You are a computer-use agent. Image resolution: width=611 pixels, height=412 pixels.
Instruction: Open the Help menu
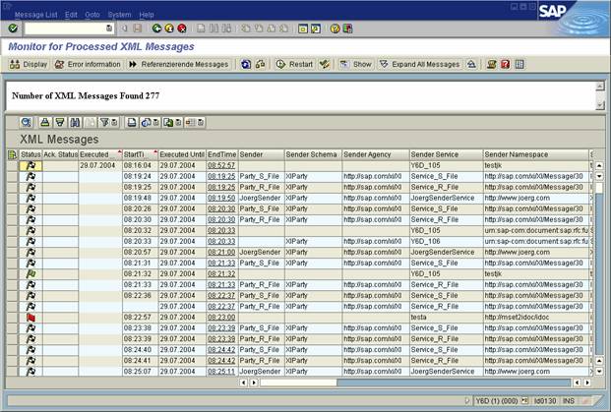147,15
